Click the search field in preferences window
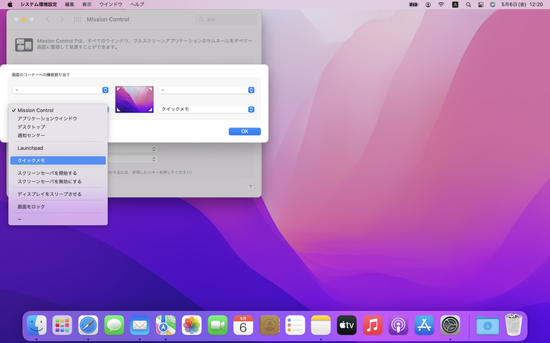 pyautogui.click(x=226, y=20)
